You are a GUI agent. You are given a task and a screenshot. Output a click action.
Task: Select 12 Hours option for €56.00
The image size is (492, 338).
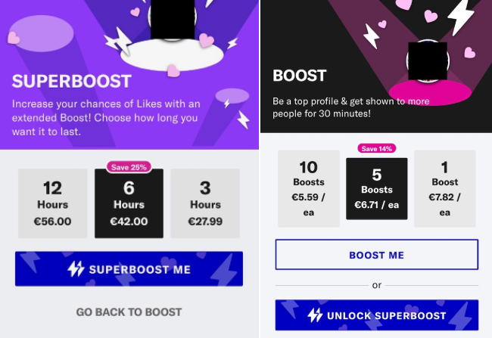[x=52, y=203]
